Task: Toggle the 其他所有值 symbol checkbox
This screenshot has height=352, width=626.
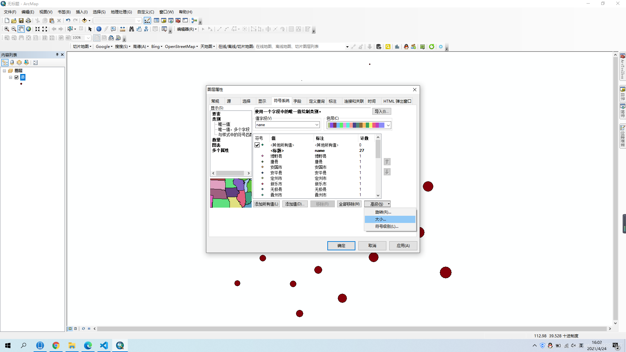Action: [x=257, y=145]
